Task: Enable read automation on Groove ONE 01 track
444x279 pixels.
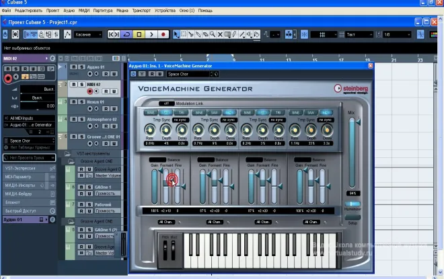Action: pos(106,143)
